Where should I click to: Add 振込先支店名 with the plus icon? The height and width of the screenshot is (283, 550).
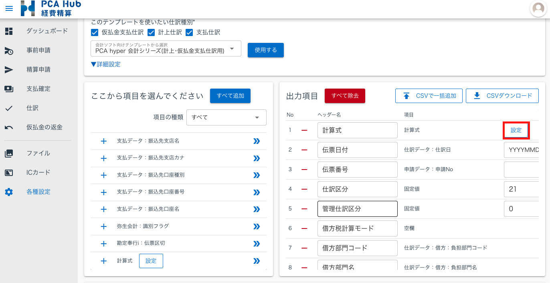coord(103,141)
